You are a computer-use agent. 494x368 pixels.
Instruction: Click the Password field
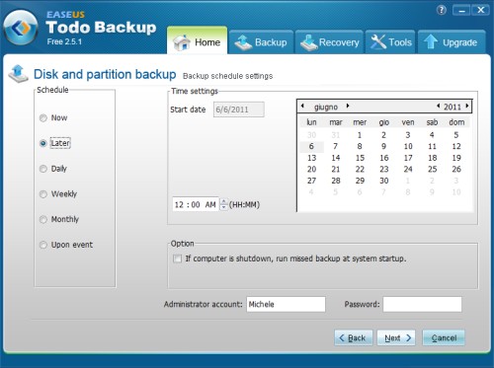tap(422, 304)
